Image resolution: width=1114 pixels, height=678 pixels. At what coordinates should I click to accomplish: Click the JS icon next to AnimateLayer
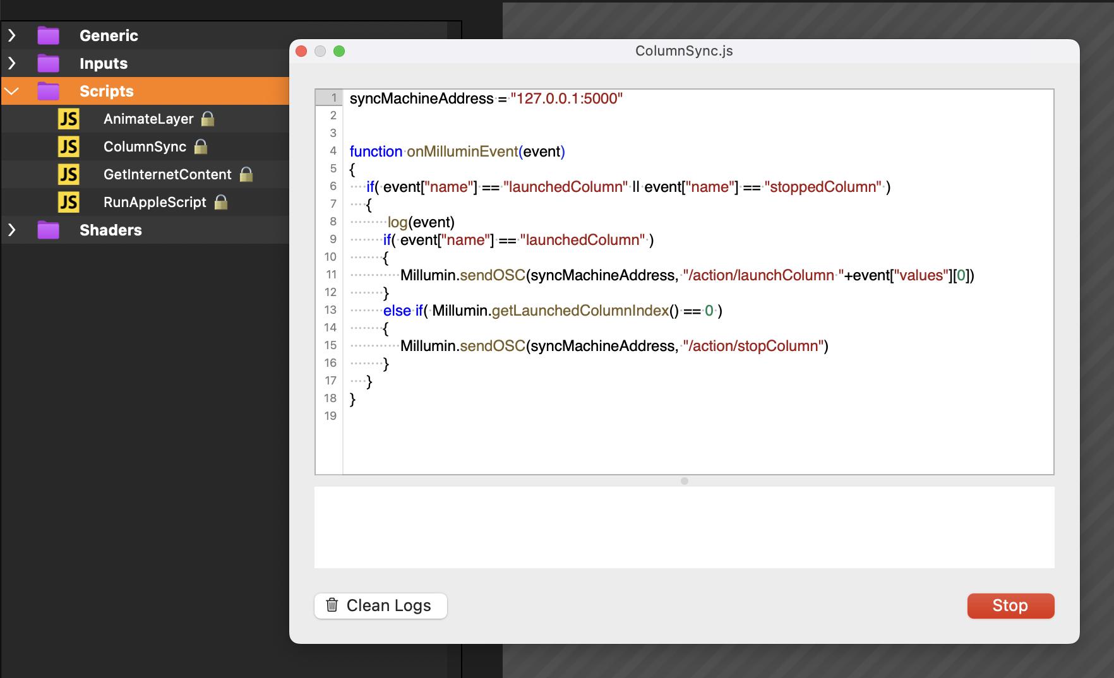click(68, 119)
